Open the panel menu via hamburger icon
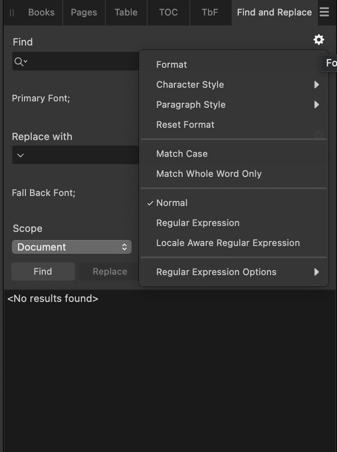This screenshot has height=452, width=337. click(325, 12)
